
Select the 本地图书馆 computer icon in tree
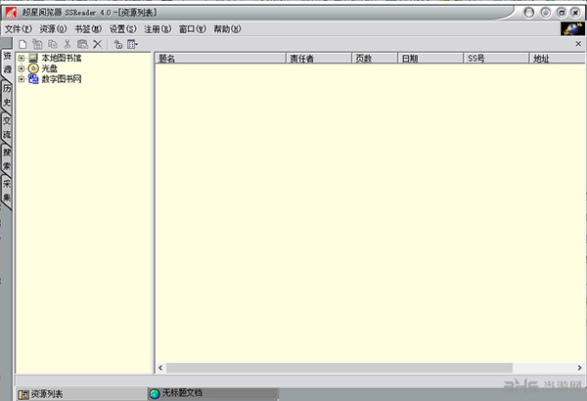pos(32,59)
